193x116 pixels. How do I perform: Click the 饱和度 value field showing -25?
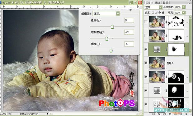129,32
